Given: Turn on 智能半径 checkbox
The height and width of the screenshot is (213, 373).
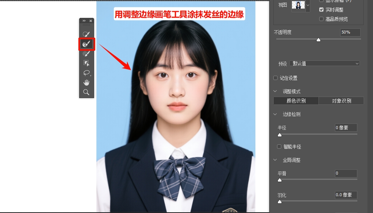Looking at the screenshot, I should [x=279, y=147].
